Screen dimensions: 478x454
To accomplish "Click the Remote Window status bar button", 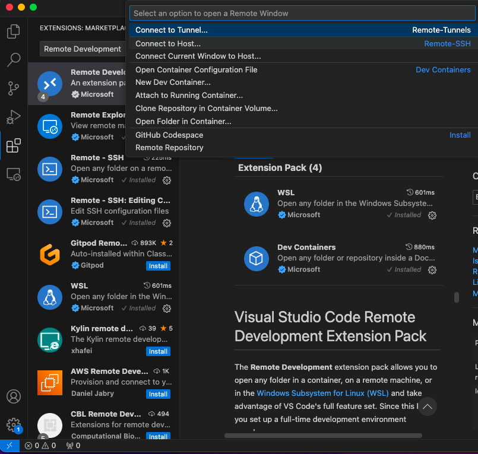I will (x=10, y=446).
